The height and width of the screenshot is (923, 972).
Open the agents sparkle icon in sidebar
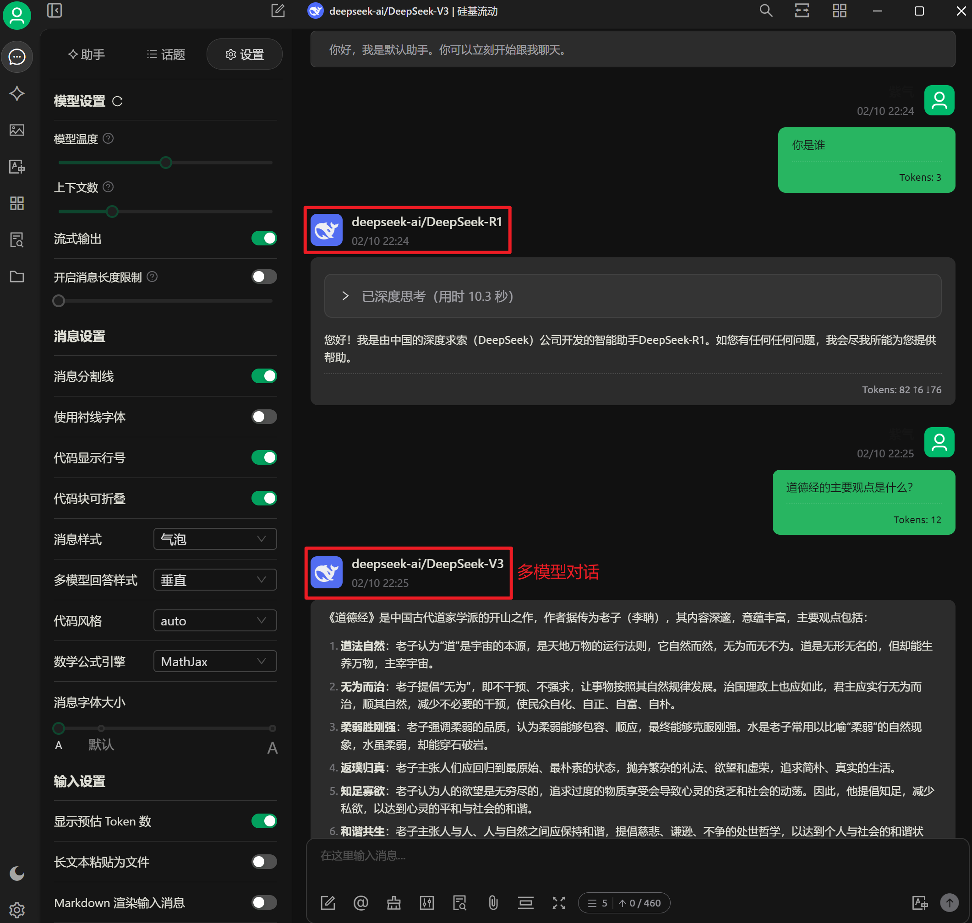click(17, 93)
